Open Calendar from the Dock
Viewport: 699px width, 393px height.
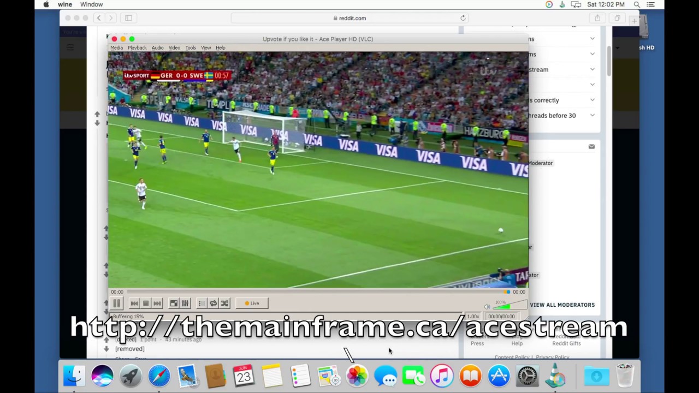pos(244,376)
